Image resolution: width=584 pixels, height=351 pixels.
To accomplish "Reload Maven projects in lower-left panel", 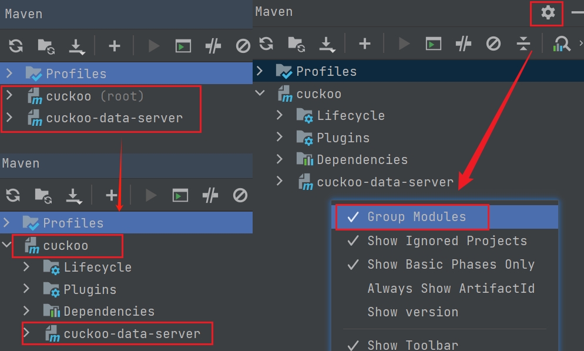I will point(13,195).
